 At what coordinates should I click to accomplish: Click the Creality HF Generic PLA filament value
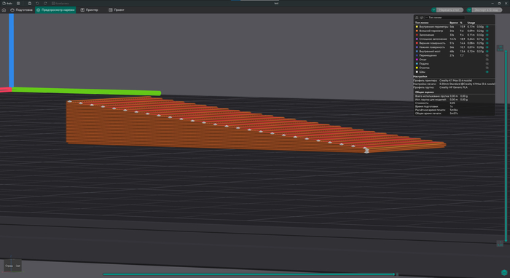point(453,87)
